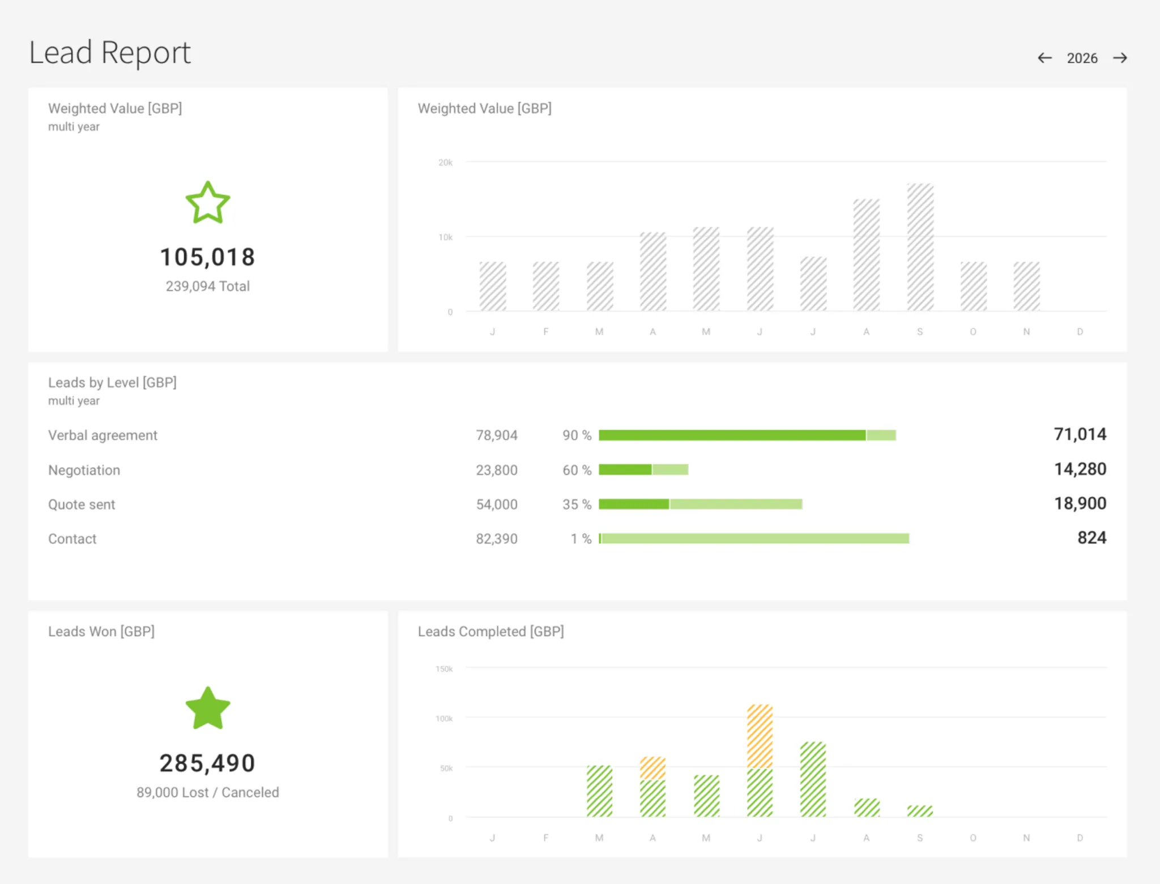Click the 89,000 Lost / Canceled text
The height and width of the screenshot is (884, 1160).
(208, 792)
